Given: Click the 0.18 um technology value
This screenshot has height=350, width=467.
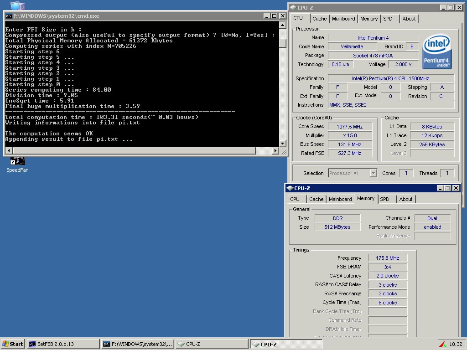Looking at the screenshot, I should point(340,64).
